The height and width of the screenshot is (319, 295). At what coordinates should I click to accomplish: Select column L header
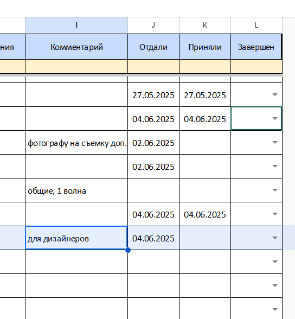[x=256, y=25]
